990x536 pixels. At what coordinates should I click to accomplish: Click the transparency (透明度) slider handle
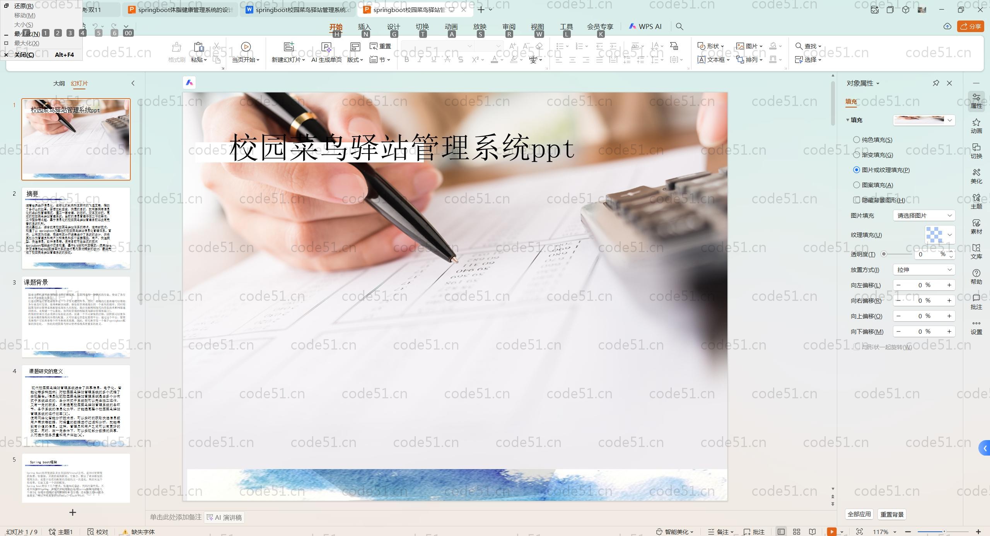click(x=884, y=254)
